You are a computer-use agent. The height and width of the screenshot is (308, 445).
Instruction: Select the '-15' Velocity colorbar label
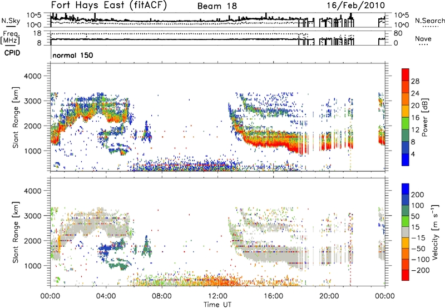pos(418,239)
